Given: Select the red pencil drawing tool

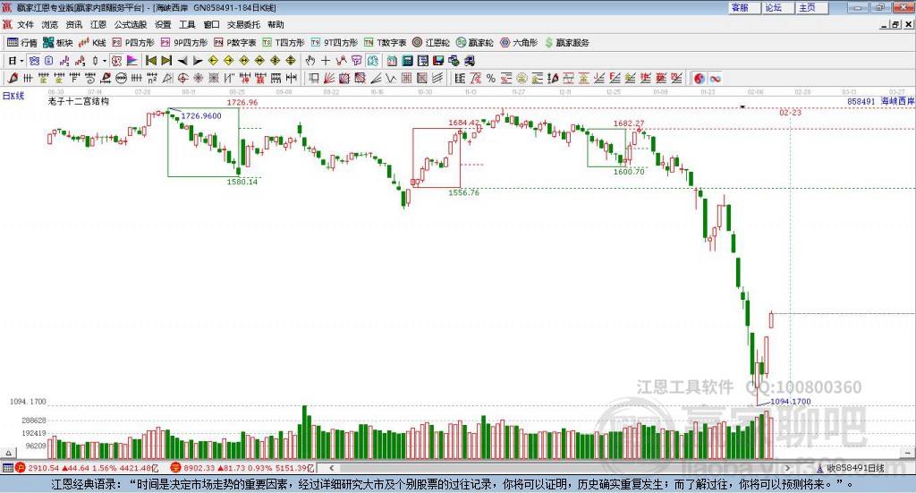Looking at the screenshot, I should (x=13, y=78).
